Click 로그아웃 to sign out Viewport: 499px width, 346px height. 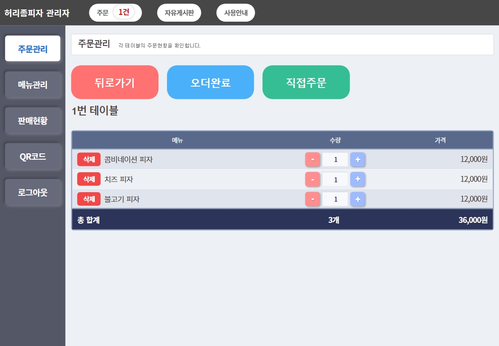click(33, 192)
